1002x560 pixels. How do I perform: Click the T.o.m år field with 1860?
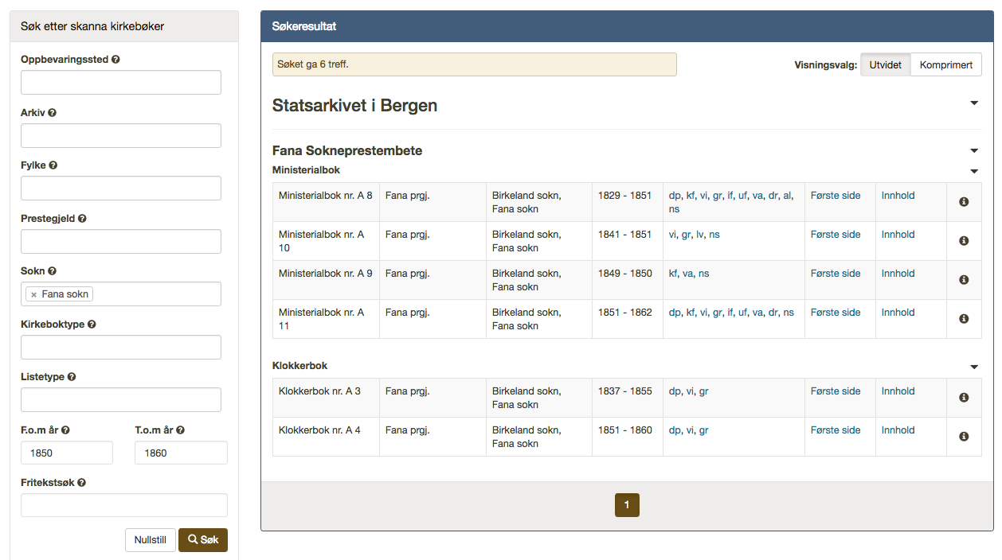(182, 453)
